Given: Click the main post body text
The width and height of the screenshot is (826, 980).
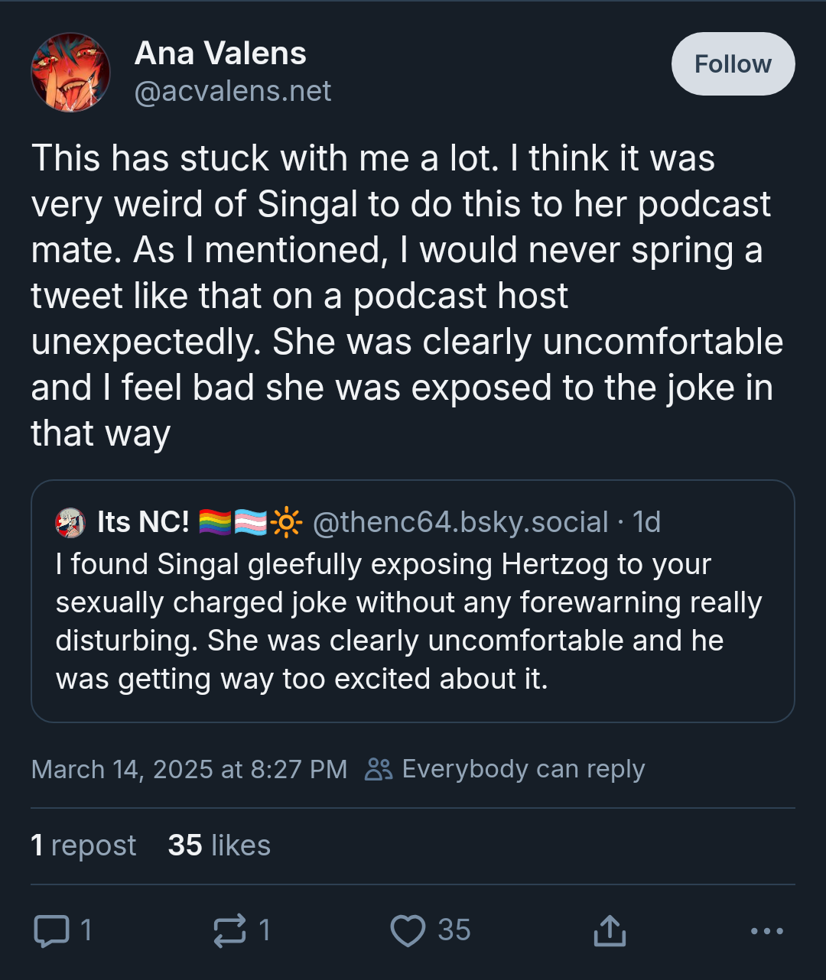Looking at the screenshot, I should click(405, 296).
